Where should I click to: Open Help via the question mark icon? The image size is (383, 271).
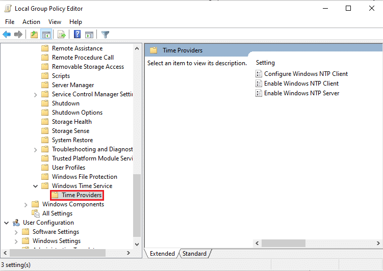pos(77,35)
